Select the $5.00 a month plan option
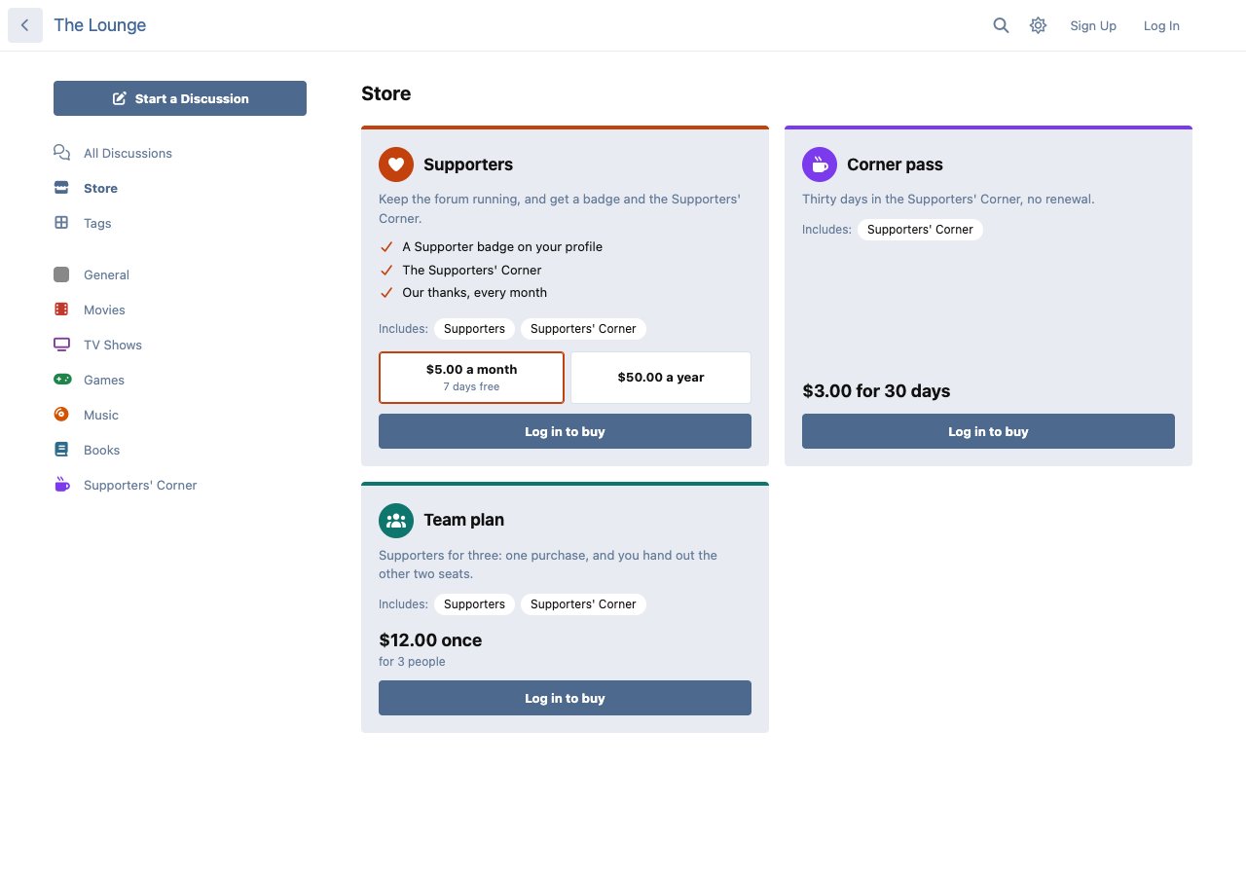This screenshot has width=1246, height=876. coord(471,378)
